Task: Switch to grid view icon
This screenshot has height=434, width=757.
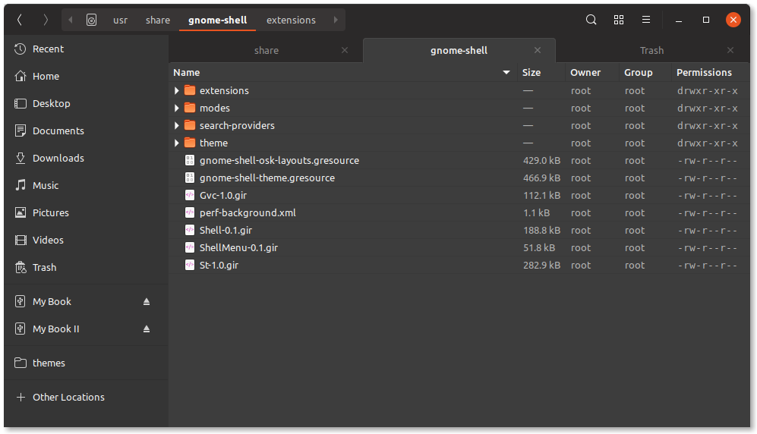Action: pos(619,20)
